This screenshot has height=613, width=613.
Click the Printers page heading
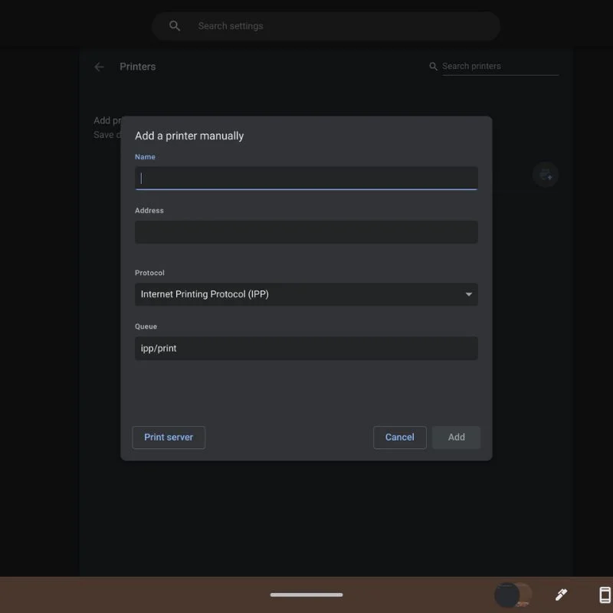pos(138,67)
